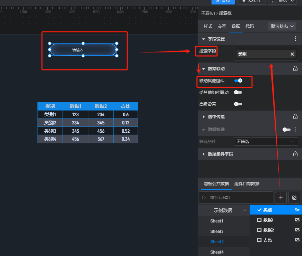Enable the 高级设置 switch

(x=238, y=104)
